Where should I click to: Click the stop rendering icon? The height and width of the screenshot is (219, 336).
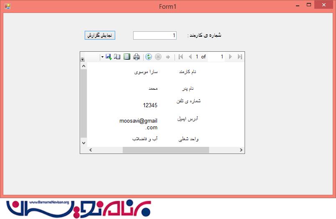[158, 57]
